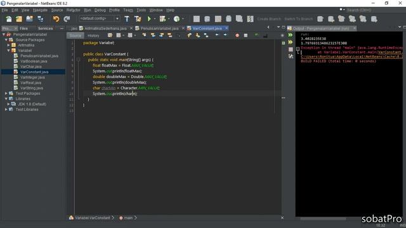Click the Search (Ctrl+I) field
This screenshot has height=228, width=406.
click(373, 10)
